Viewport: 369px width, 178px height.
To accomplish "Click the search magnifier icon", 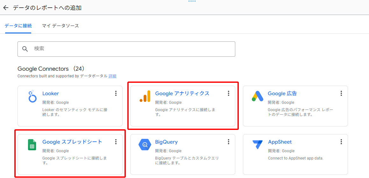I will [25, 49].
